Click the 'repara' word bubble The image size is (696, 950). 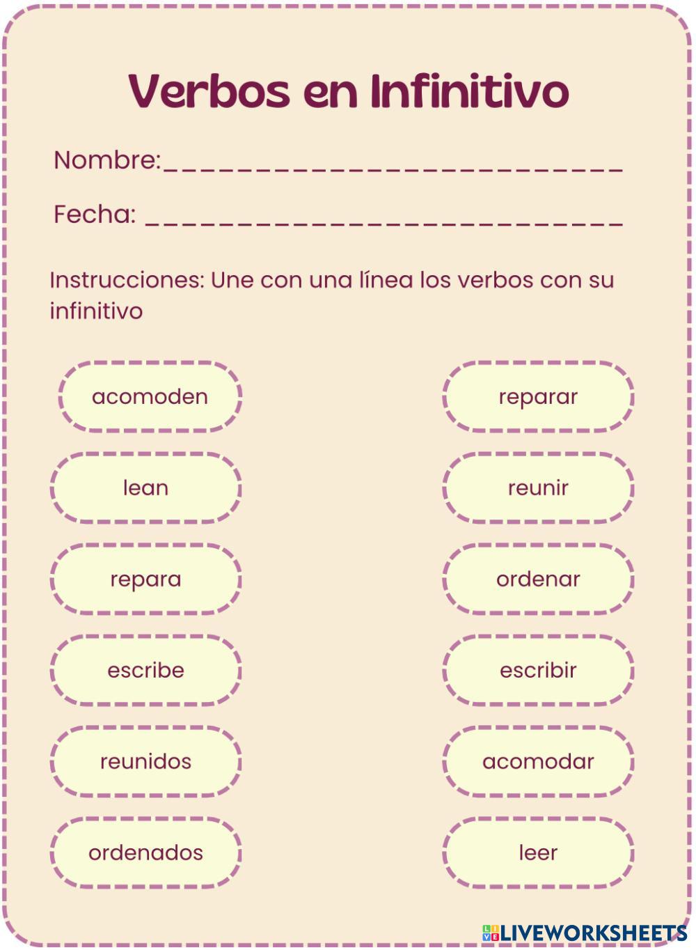tap(145, 579)
